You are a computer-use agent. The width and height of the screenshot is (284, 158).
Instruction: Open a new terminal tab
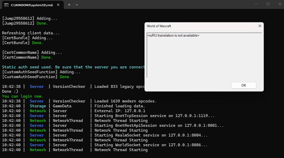(69, 5)
